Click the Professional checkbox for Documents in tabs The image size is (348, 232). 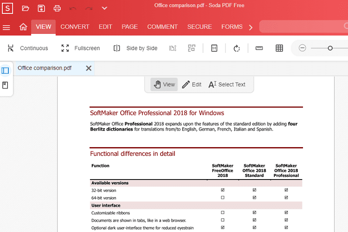coord(286,220)
